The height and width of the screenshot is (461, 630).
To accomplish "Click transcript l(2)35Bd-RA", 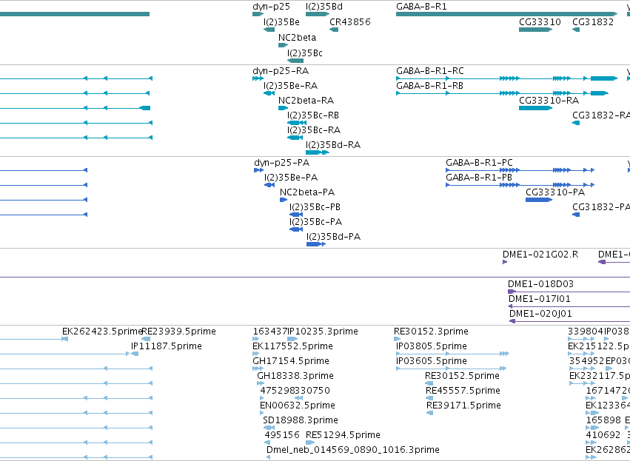I will pos(333,145).
